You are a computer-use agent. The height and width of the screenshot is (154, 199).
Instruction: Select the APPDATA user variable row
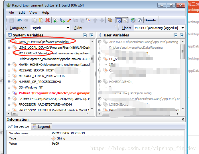click(144, 42)
